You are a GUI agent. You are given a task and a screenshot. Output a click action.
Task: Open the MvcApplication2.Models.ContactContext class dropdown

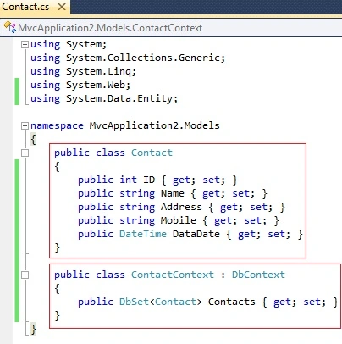(x=171, y=28)
